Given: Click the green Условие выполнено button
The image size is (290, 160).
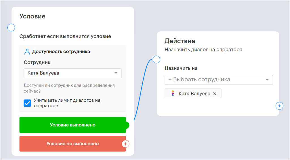Looking at the screenshot, I should pos(72,125).
